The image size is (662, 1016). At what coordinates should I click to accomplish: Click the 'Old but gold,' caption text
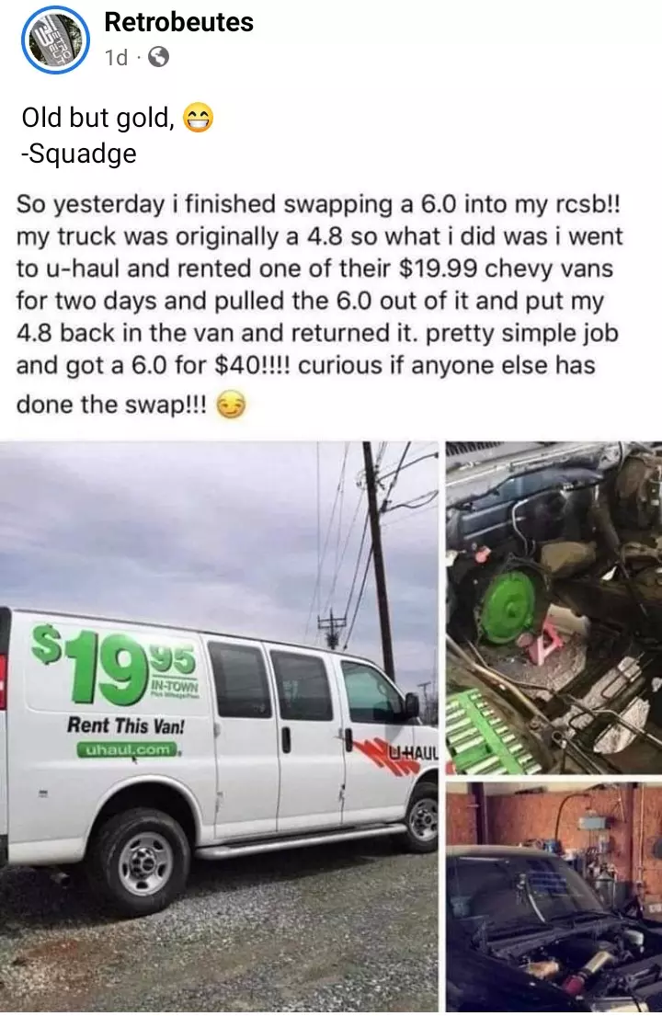(98, 118)
